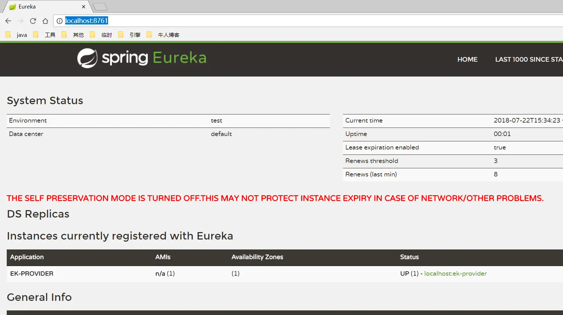Open the 临时 bookmark folder
The image size is (563, 315).
pyautogui.click(x=101, y=35)
